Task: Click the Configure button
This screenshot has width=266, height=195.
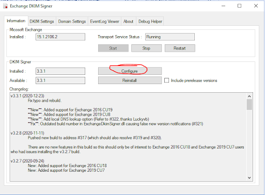Action: (130, 71)
